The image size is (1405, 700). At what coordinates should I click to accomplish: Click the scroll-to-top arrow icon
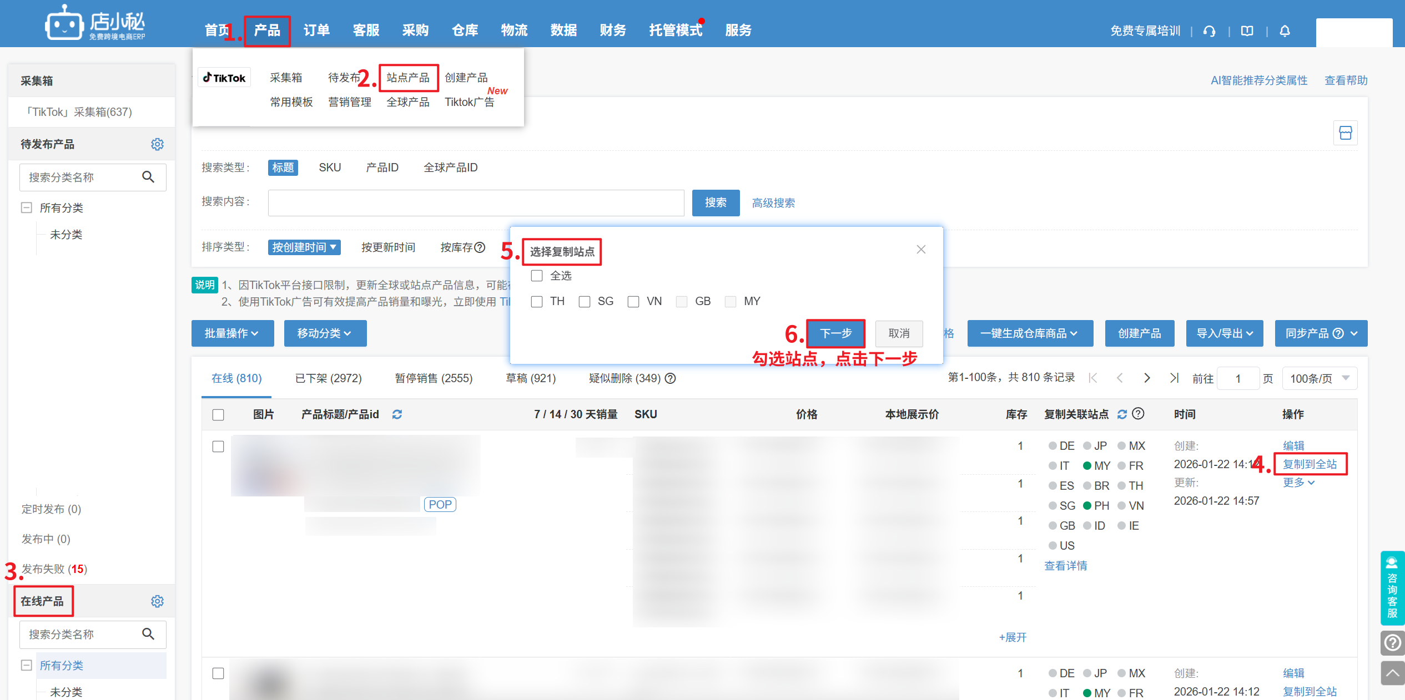pos(1392,673)
